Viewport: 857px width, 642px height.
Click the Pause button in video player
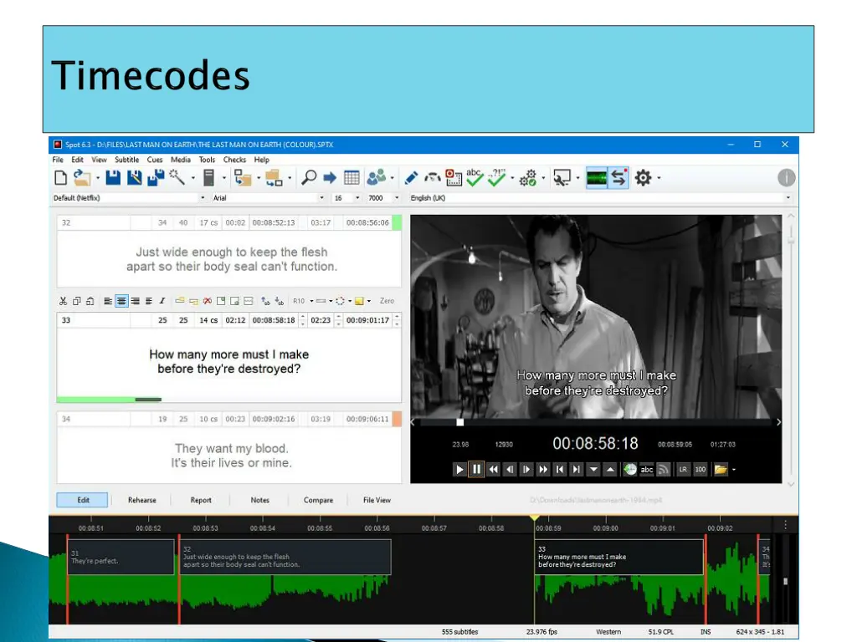pyautogui.click(x=476, y=470)
